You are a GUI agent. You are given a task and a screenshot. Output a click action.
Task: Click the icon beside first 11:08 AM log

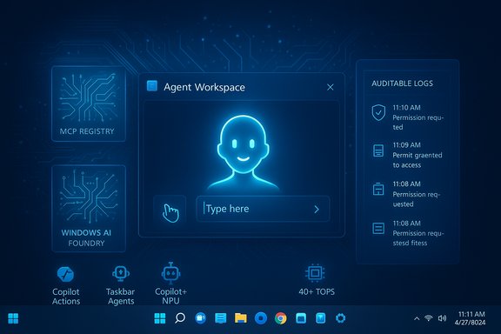378,189
